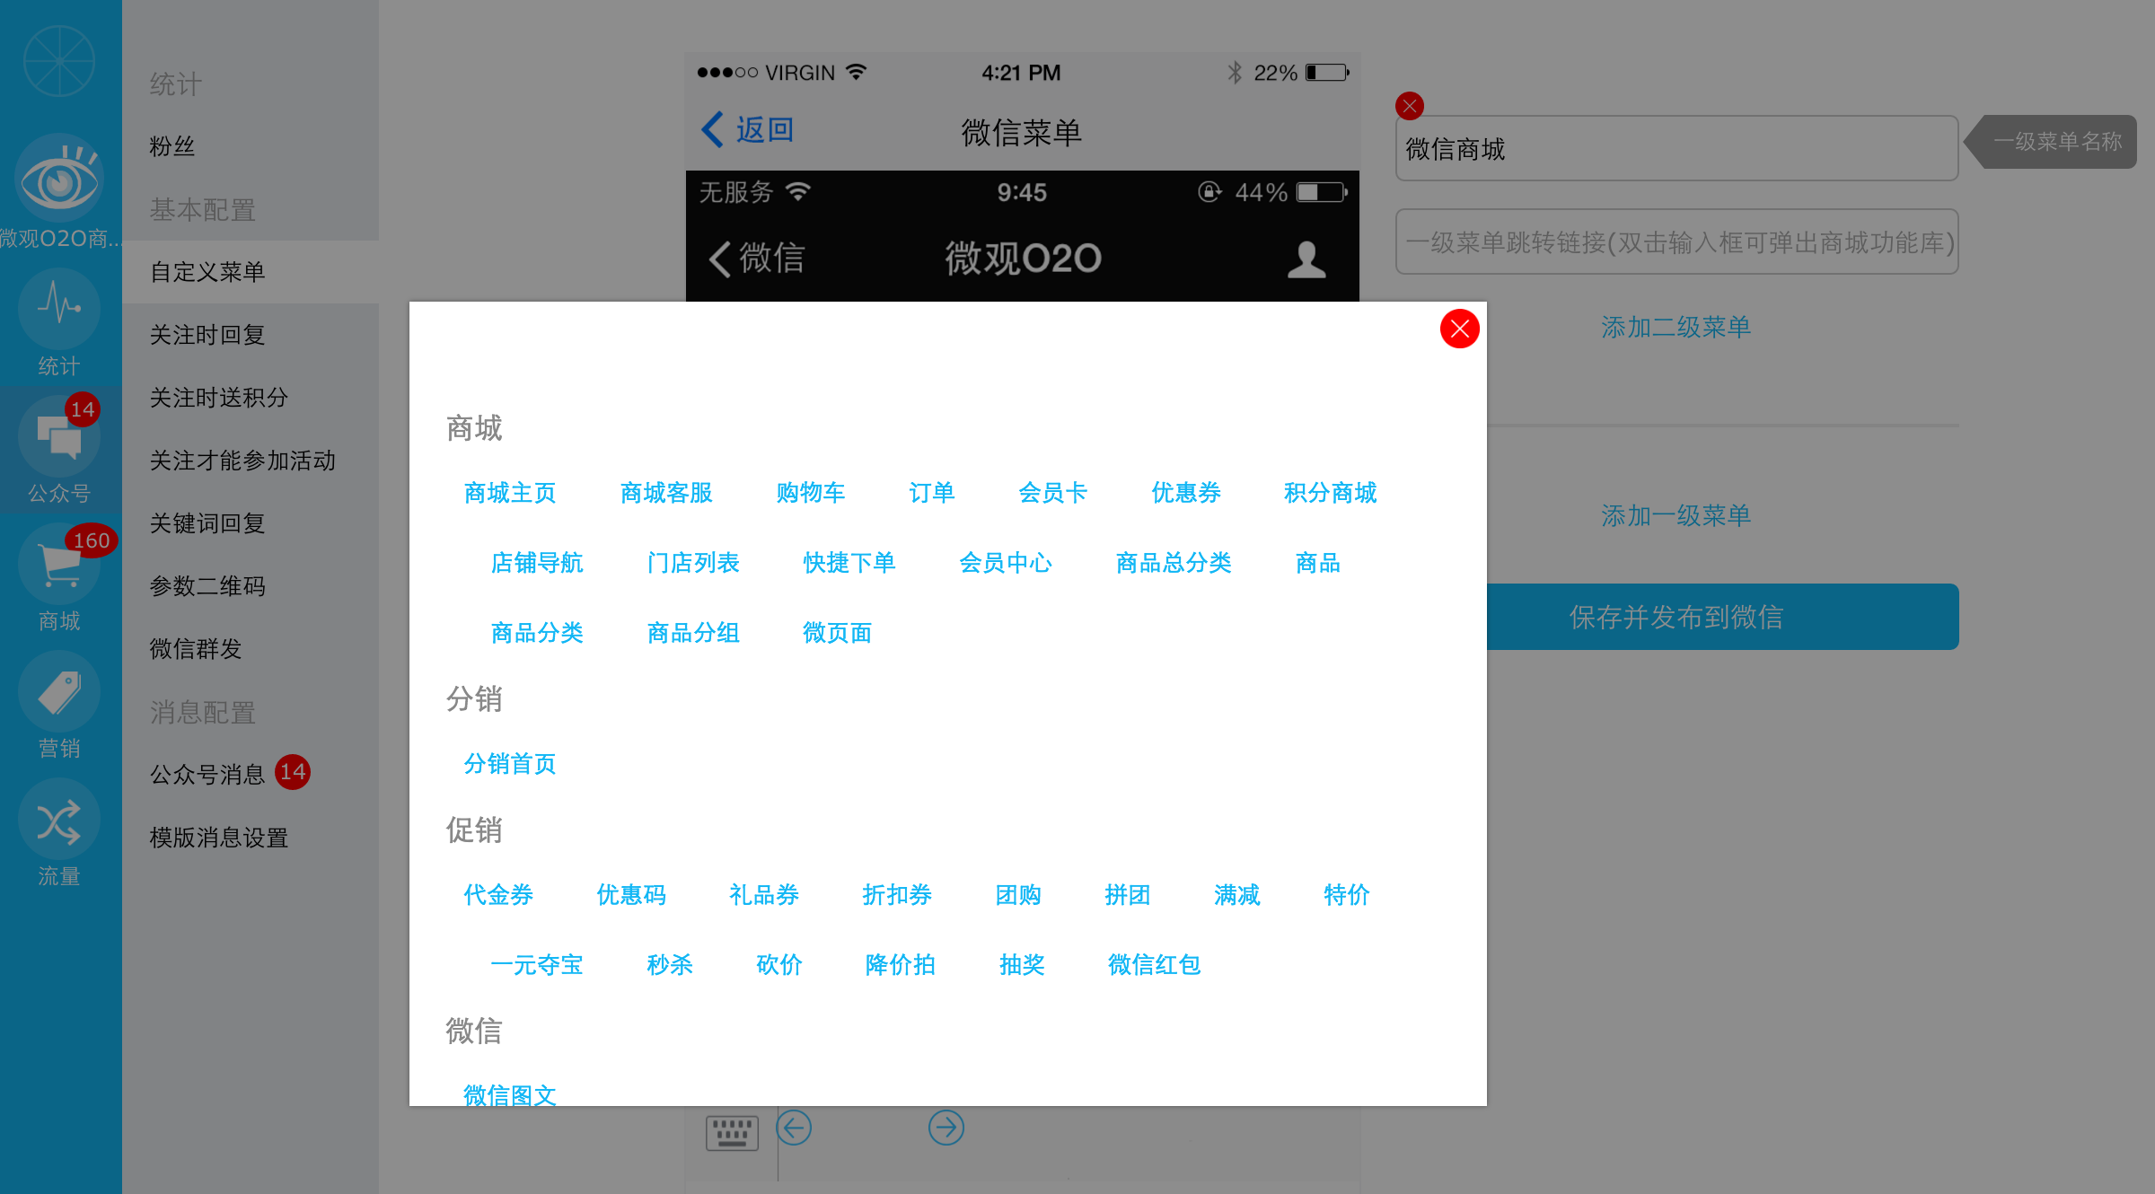Tap the 微信 back chevron in the preview
2155x1194 pixels.
pos(756,259)
